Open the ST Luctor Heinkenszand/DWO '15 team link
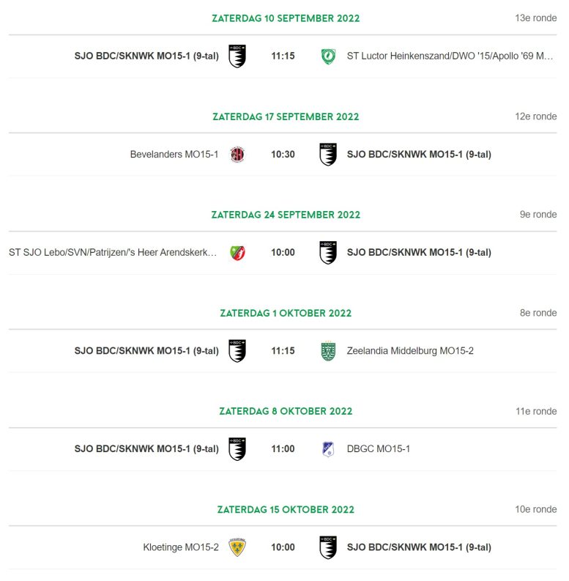569x581 pixels. tap(450, 56)
